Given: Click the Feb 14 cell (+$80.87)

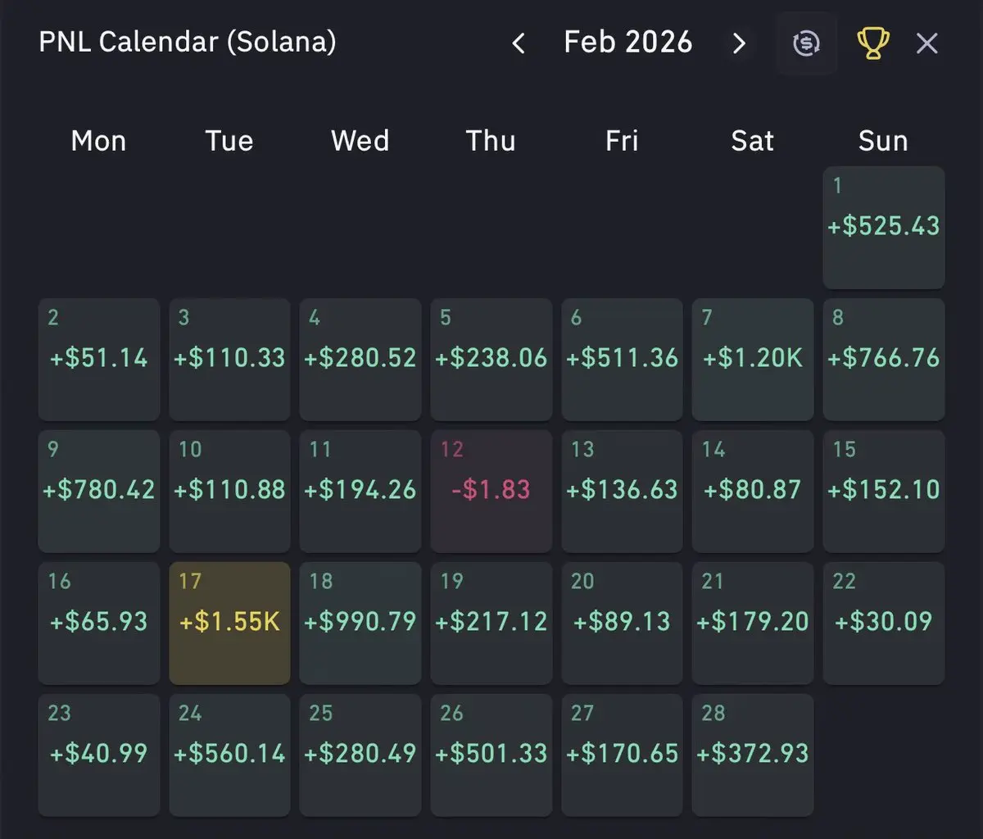Looking at the screenshot, I should pyautogui.click(x=753, y=491).
